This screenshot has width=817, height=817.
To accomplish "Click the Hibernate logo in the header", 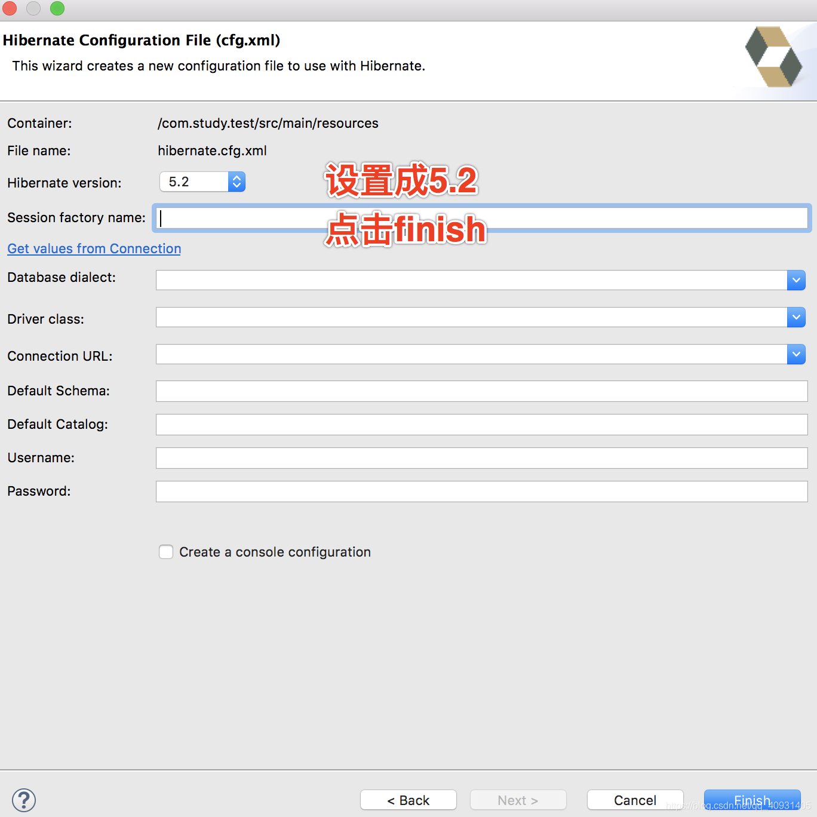I will click(774, 57).
